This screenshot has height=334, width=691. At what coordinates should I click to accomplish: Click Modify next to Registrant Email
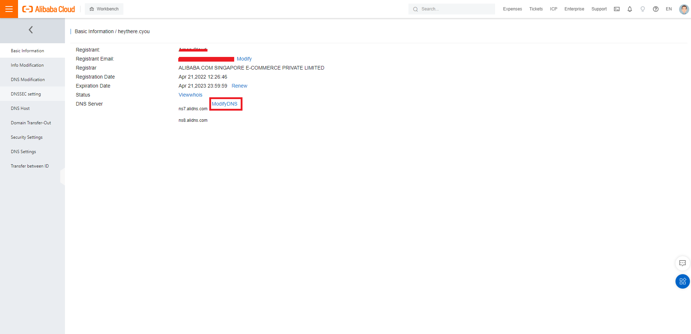244,59
